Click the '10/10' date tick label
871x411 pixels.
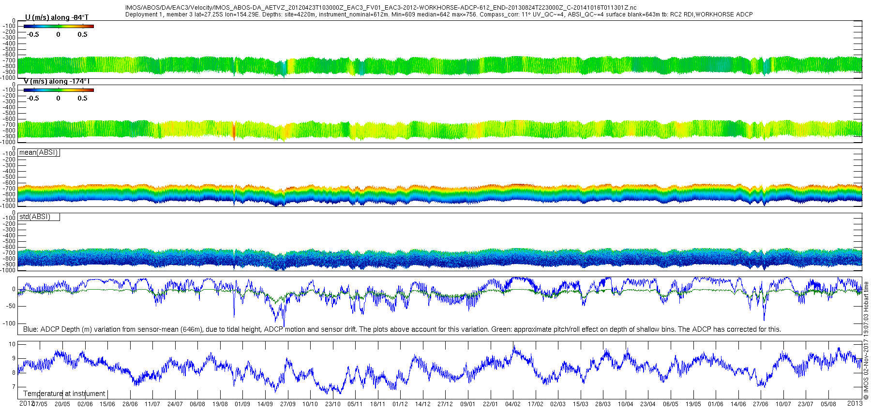[x=310, y=404]
